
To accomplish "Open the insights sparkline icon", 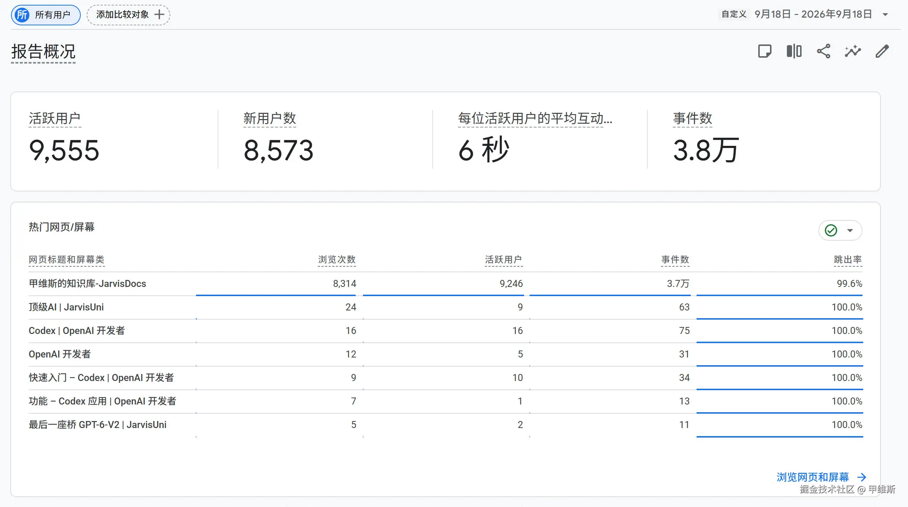I will point(853,51).
